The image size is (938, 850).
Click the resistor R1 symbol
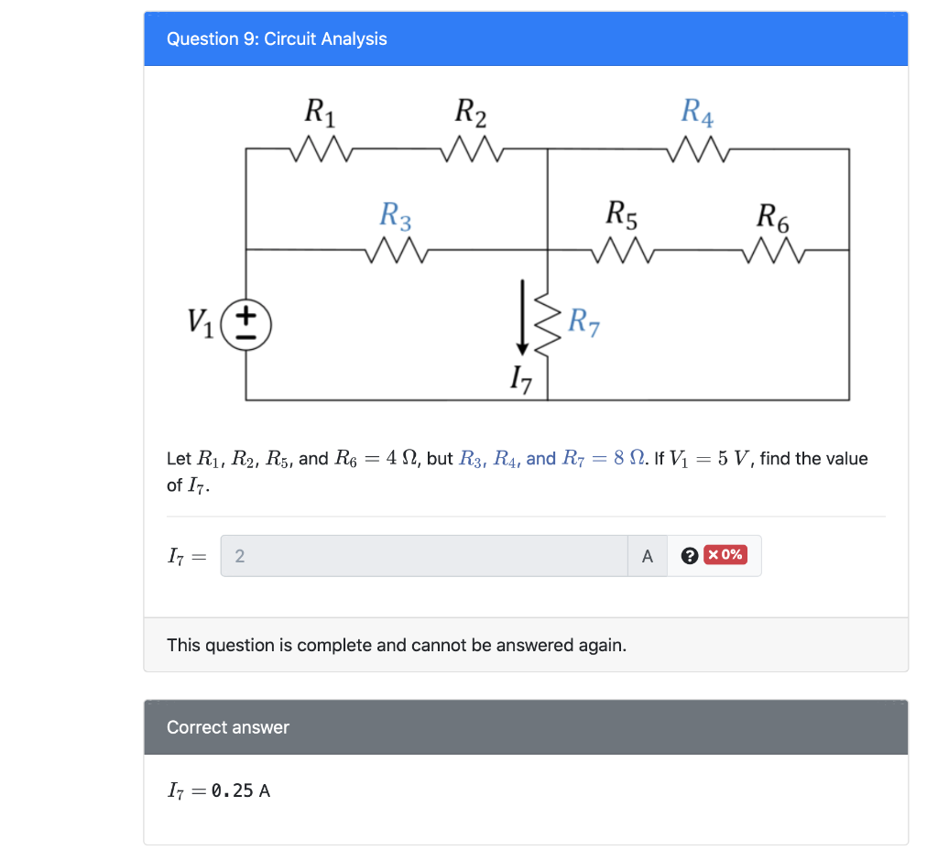click(x=320, y=149)
